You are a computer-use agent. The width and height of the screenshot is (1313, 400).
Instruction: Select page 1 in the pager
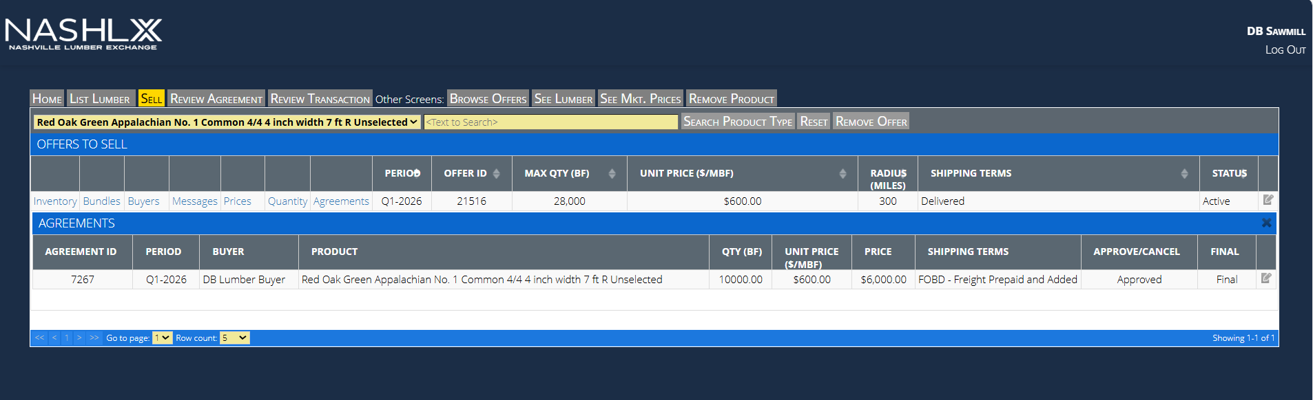click(66, 337)
